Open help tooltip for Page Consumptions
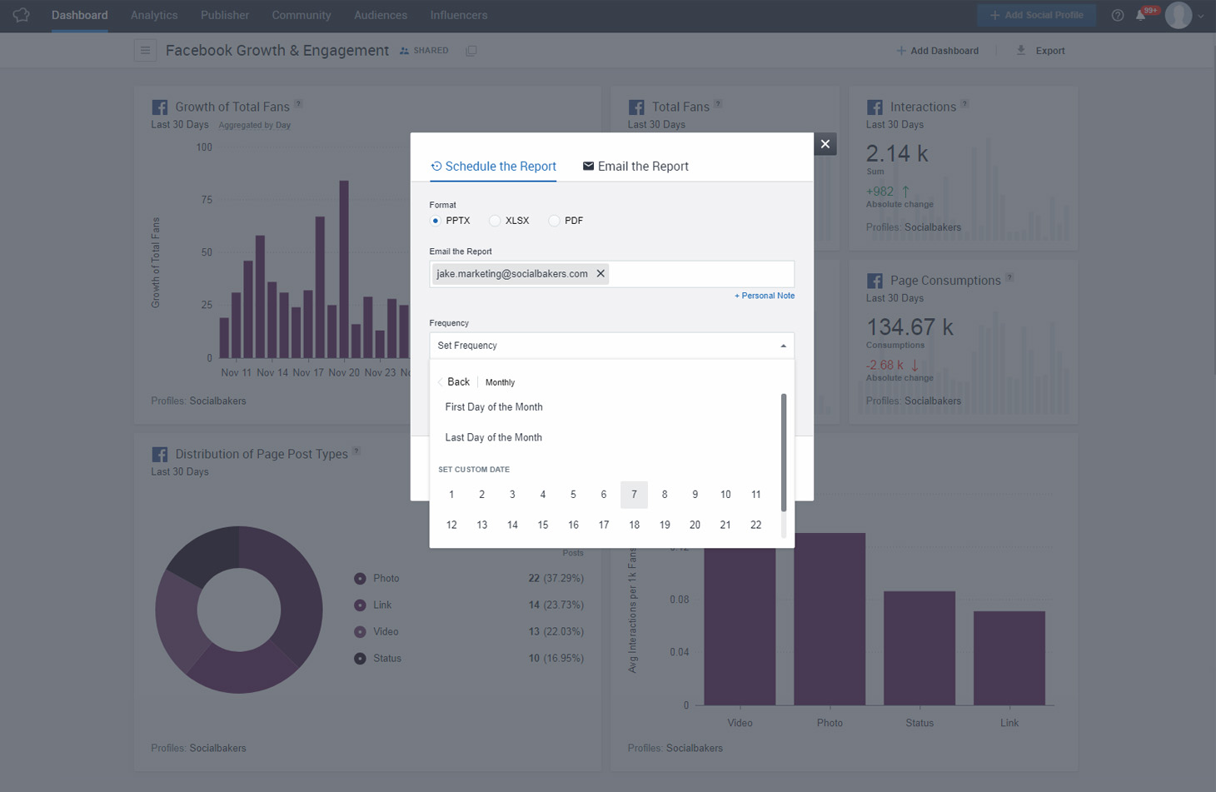Viewport: 1216px width, 792px height. [x=1009, y=277]
